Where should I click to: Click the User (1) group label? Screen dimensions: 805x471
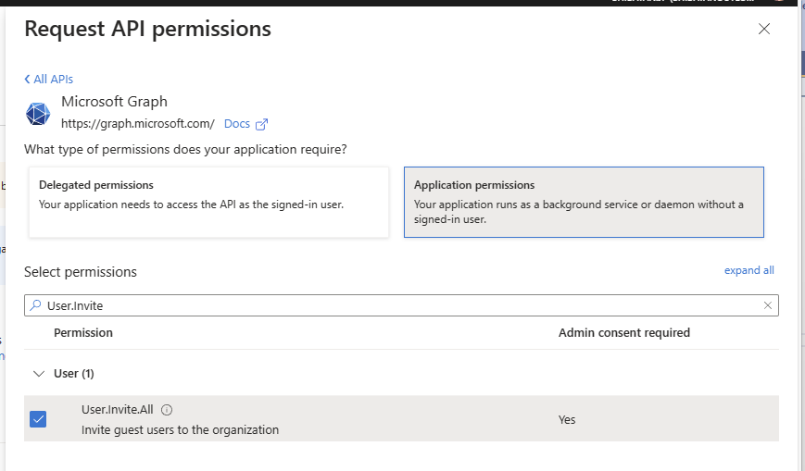[74, 374]
